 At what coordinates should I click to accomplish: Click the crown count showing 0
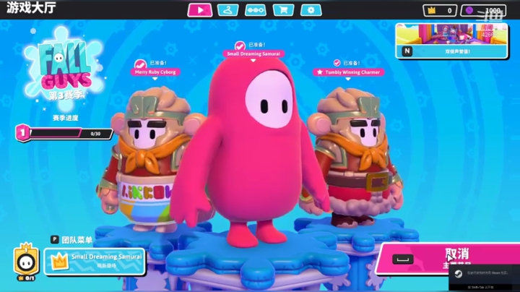coord(440,11)
